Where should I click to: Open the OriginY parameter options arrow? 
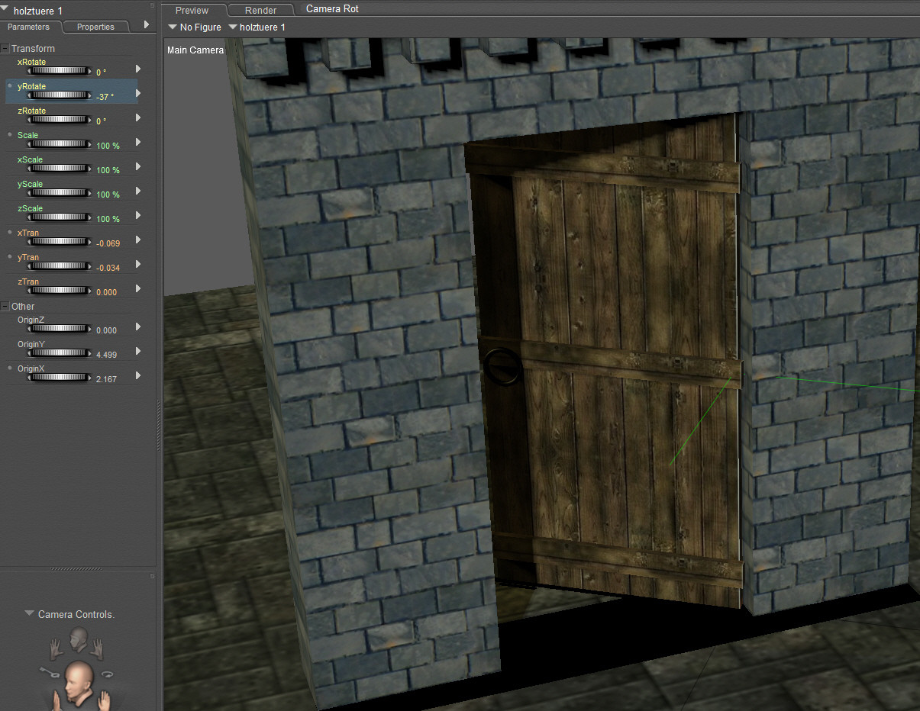(138, 351)
